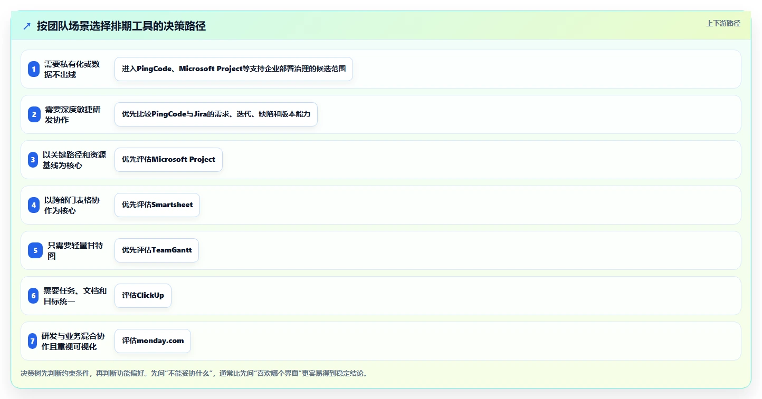Screen dimensions: 762x399
Task: Click the title 按团队场景选择排期工具的决策路径
Action: 121,26
